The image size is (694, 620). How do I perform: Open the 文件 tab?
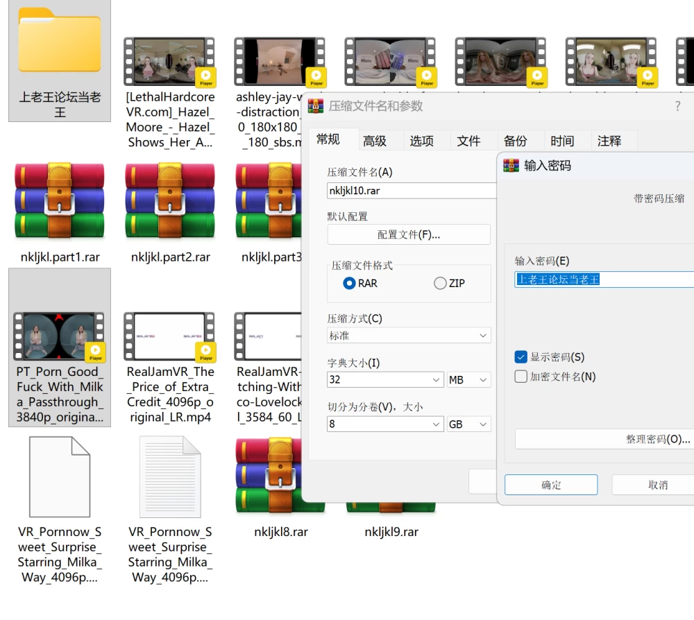(x=468, y=141)
